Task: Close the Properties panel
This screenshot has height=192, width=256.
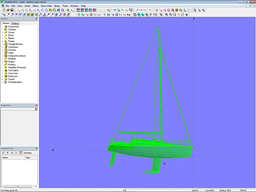Action: click(36, 105)
